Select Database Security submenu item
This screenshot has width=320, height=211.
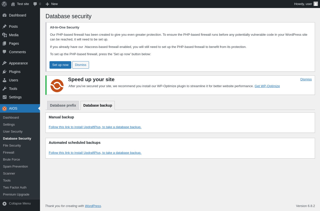17,138
